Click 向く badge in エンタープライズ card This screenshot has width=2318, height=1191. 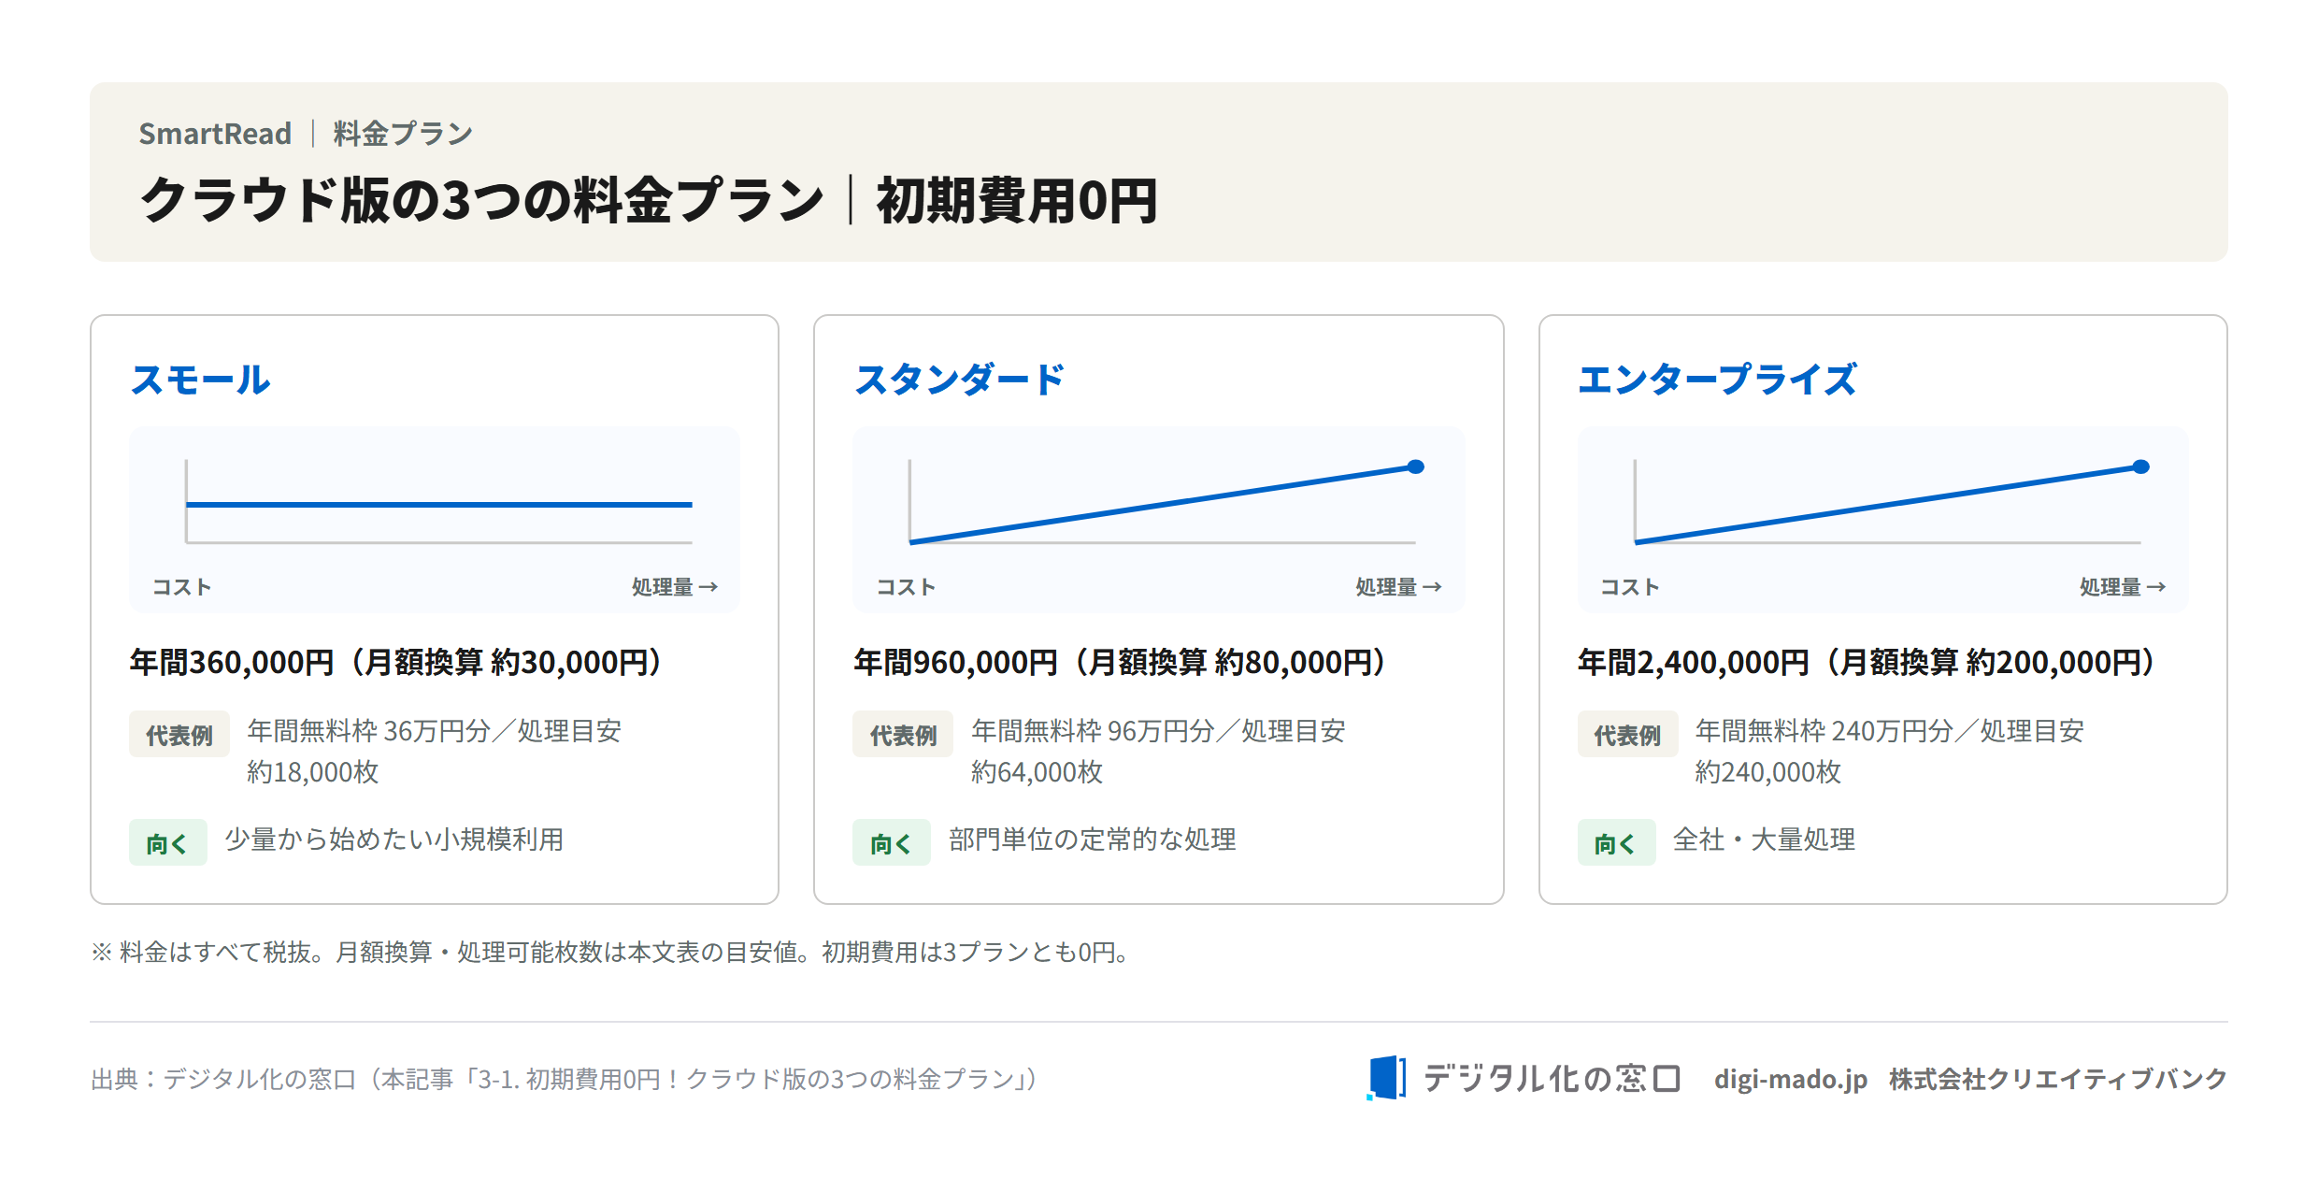click(1616, 843)
